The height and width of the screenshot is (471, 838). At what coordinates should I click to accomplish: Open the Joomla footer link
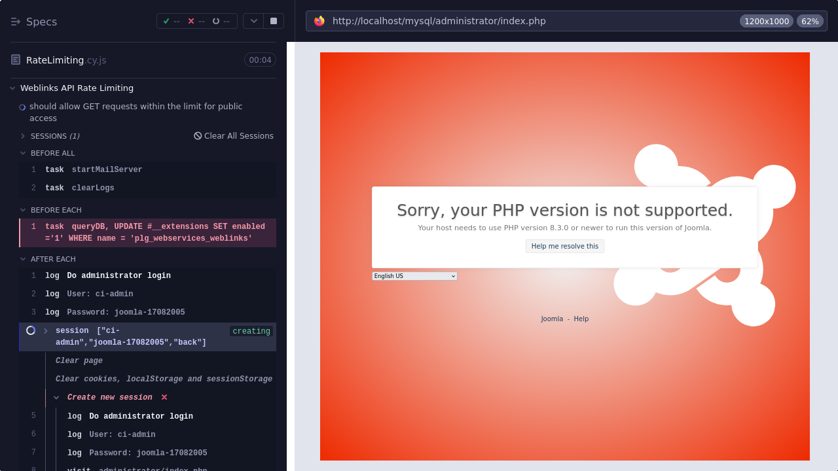tap(551, 319)
